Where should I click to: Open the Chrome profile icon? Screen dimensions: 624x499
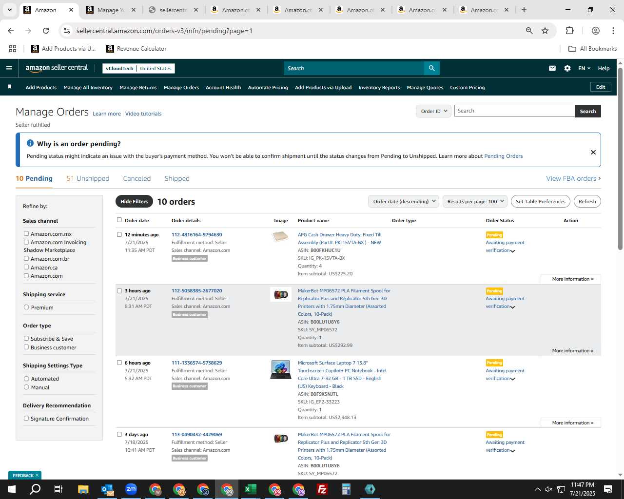pos(595,31)
